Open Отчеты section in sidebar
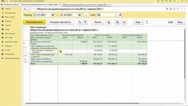 click(x=8, y=50)
